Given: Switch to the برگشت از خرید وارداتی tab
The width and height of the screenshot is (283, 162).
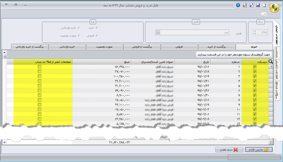Looking at the screenshot, I should (x=30, y=47).
